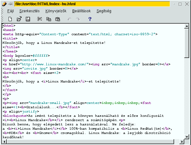The height and width of the screenshot is (145, 191).
Task: Click the Open file folder icon
Action: click(19, 19)
